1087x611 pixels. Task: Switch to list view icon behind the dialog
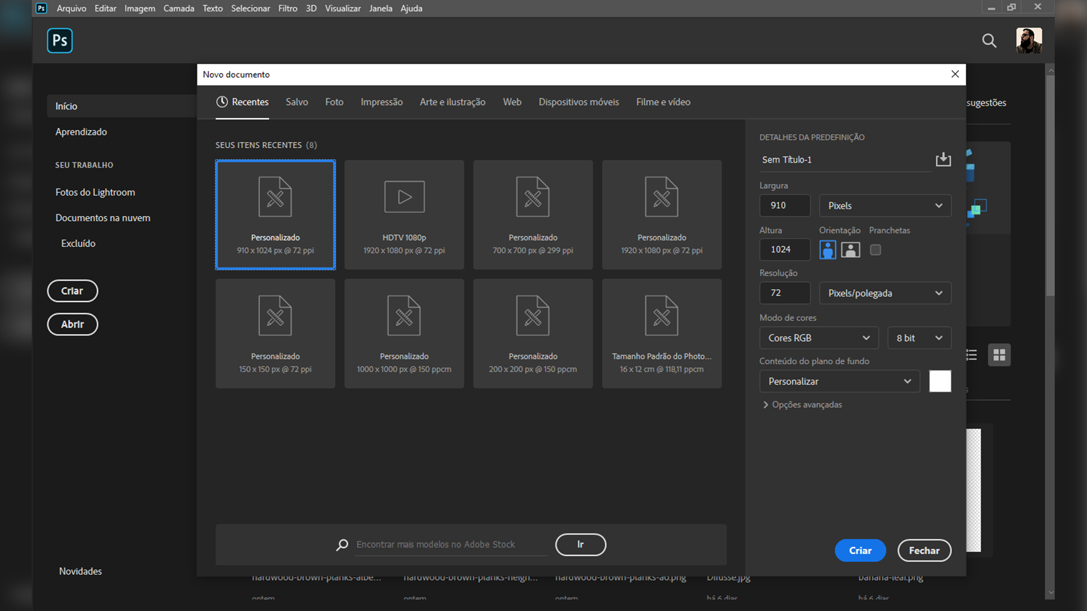coord(972,355)
